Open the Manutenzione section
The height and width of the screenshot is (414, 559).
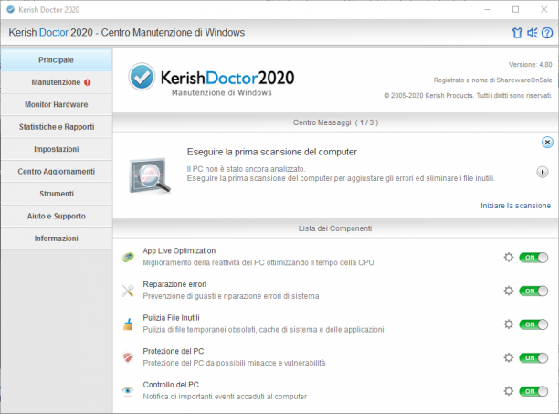tap(57, 82)
